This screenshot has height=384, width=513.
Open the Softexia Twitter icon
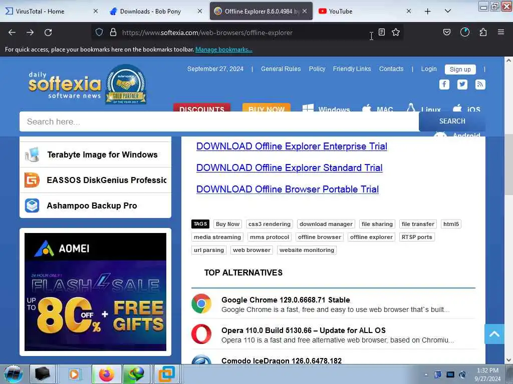[462, 84]
